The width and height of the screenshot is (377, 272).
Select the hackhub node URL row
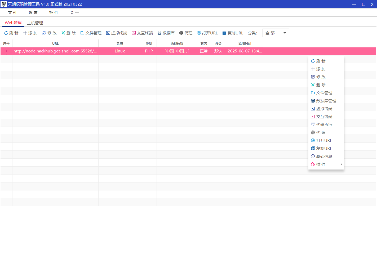56,51
